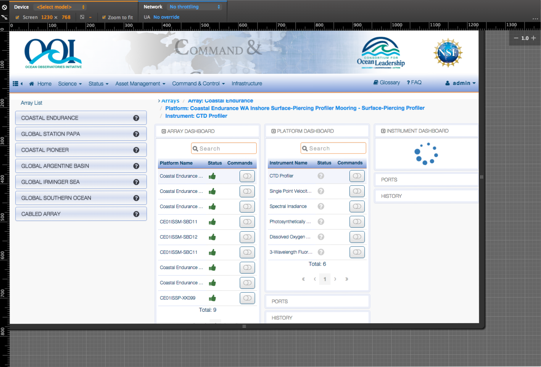
Task: Open the Command & Control menu
Action: click(x=198, y=84)
